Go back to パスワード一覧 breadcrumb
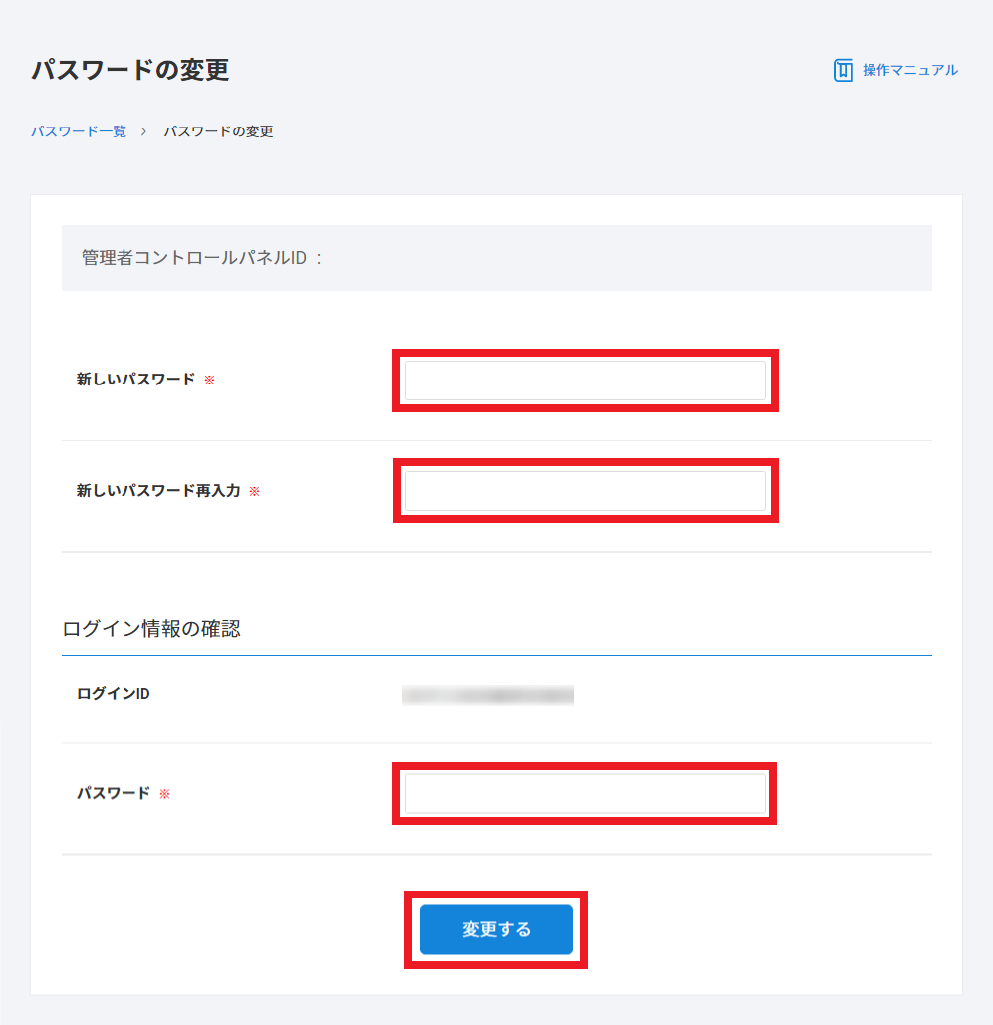The width and height of the screenshot is (993, 1025). point(79,131)
